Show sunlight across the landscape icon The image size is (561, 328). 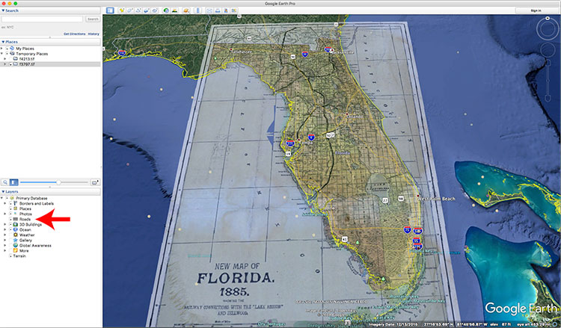point(174,10)
